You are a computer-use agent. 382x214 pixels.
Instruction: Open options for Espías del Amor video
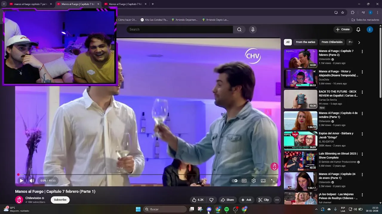362,134
